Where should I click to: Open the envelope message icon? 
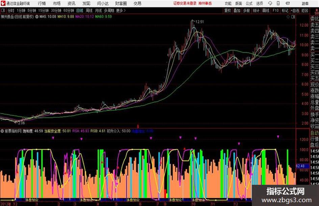point(288,3)
